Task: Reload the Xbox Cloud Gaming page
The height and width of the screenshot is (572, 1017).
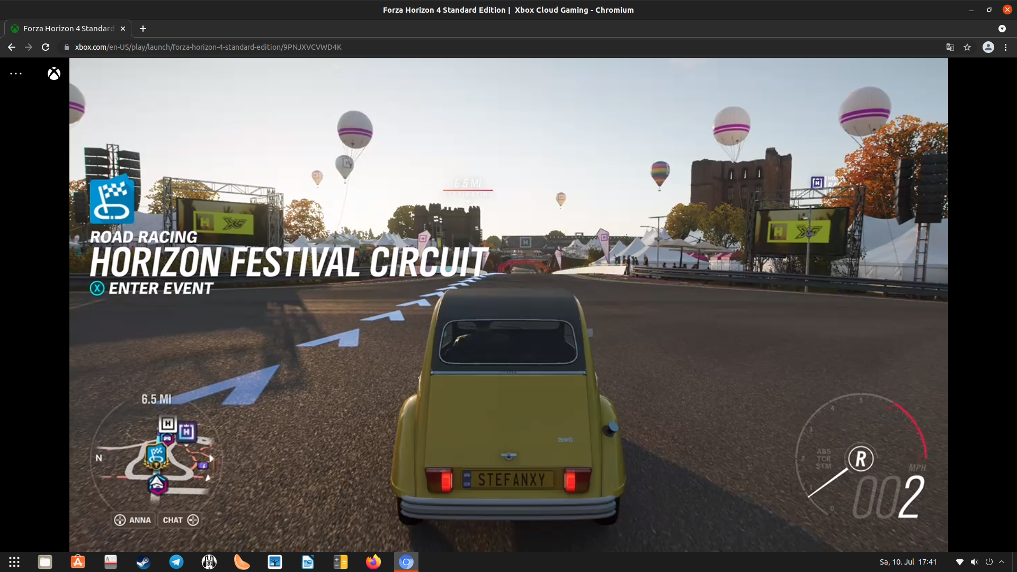Action: [x=46, y=47]
